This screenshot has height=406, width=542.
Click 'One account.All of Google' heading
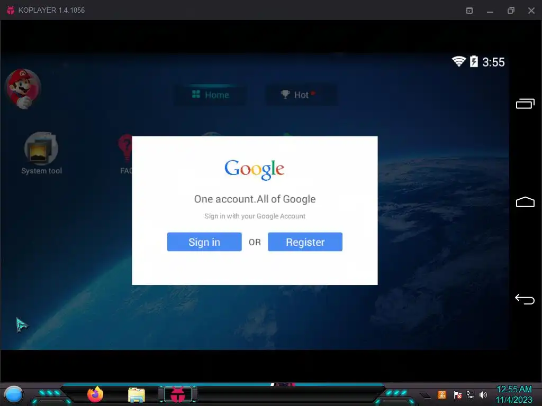255,199
